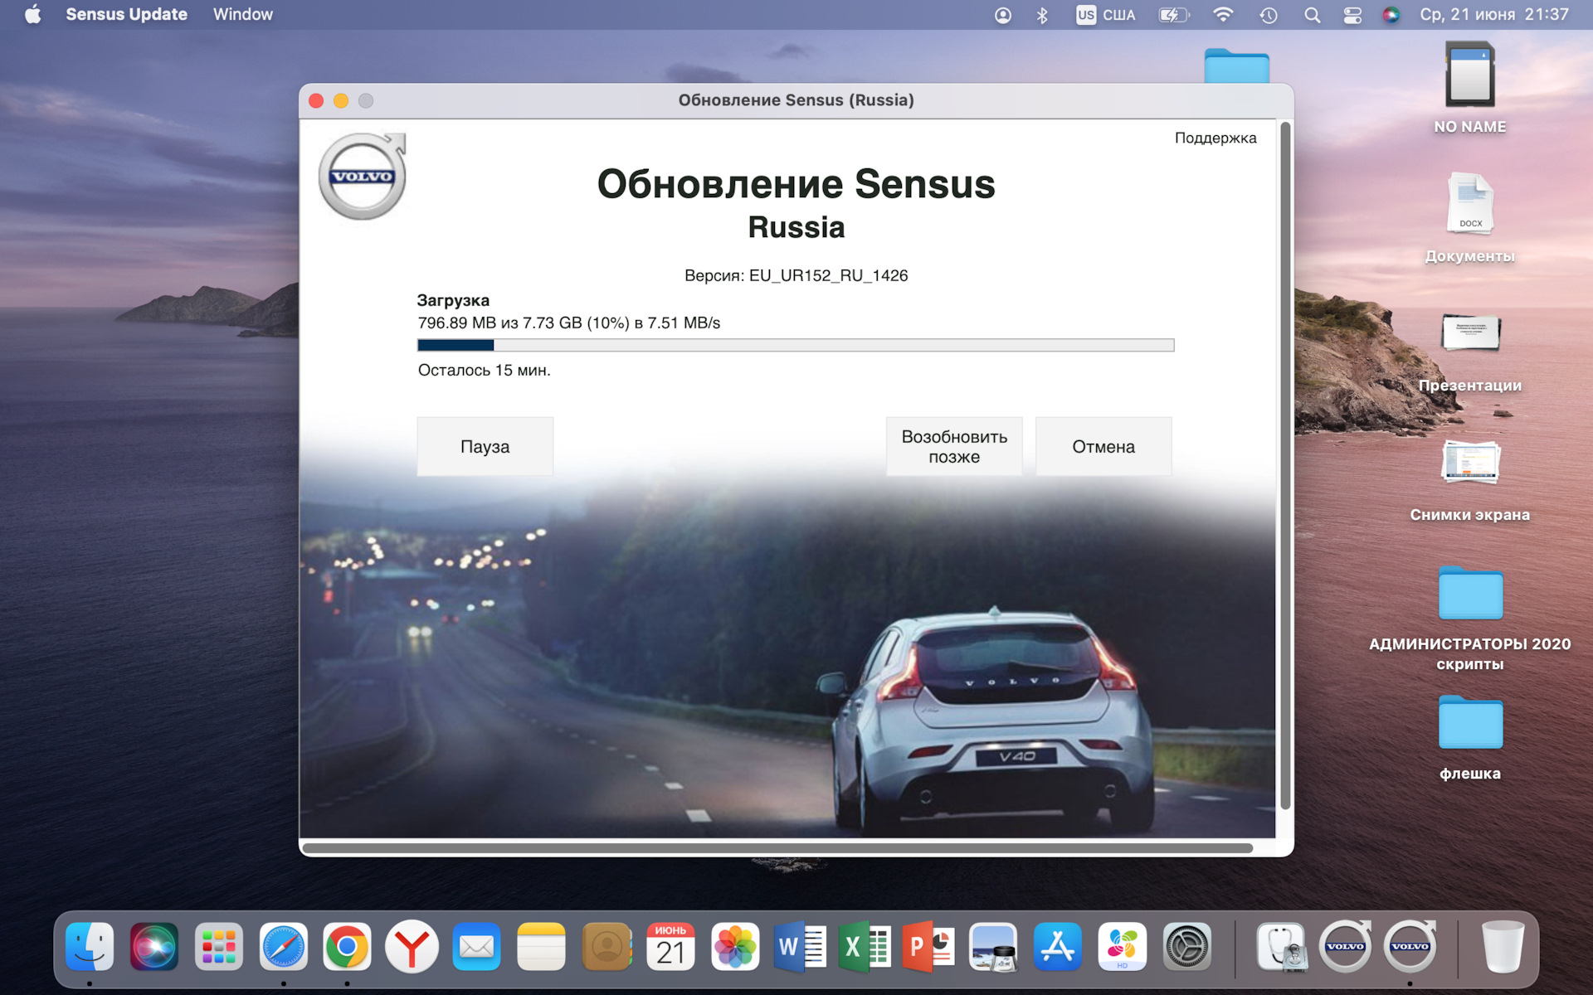Open Contacts app in Dock

(607, 946)
